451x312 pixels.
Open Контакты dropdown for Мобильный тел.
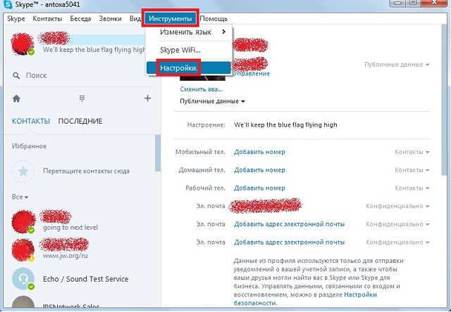[412, 152]
